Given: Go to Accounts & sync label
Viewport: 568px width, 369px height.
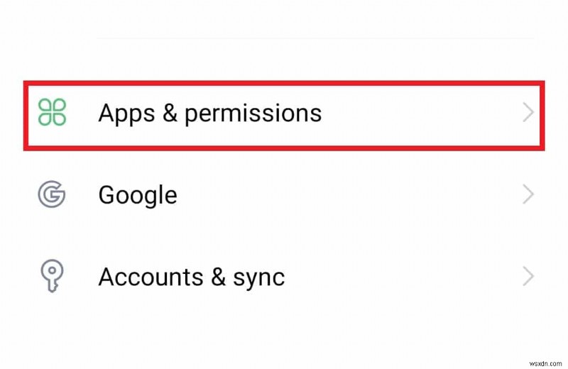Looking at the screenshot, I should 191,276.
